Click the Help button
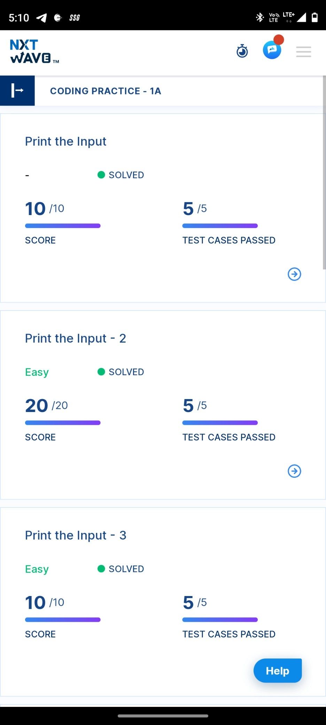This screenshot has height=725, width=326. click(278, 670)
